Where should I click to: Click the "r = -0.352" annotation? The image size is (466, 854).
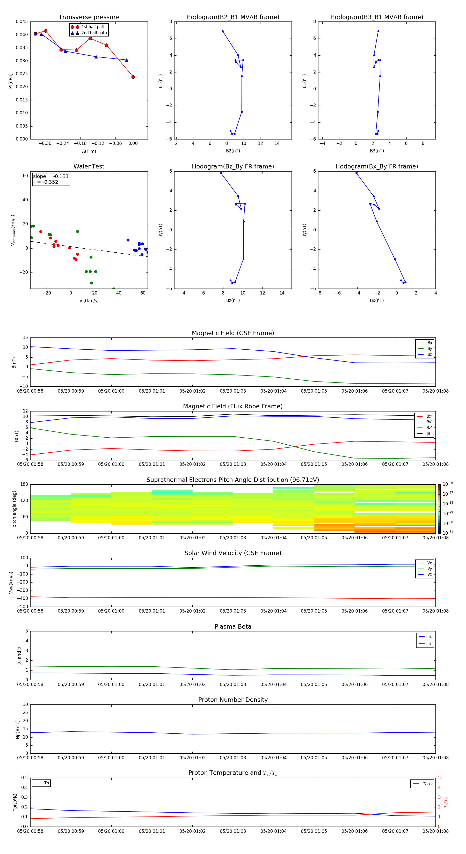[46, 182]
